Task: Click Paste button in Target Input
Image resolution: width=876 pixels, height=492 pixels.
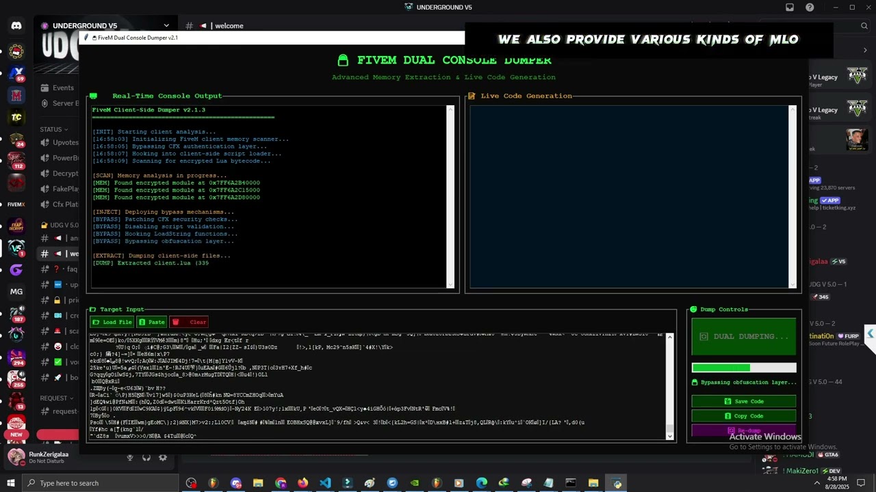Action: (x=152, y=322)
